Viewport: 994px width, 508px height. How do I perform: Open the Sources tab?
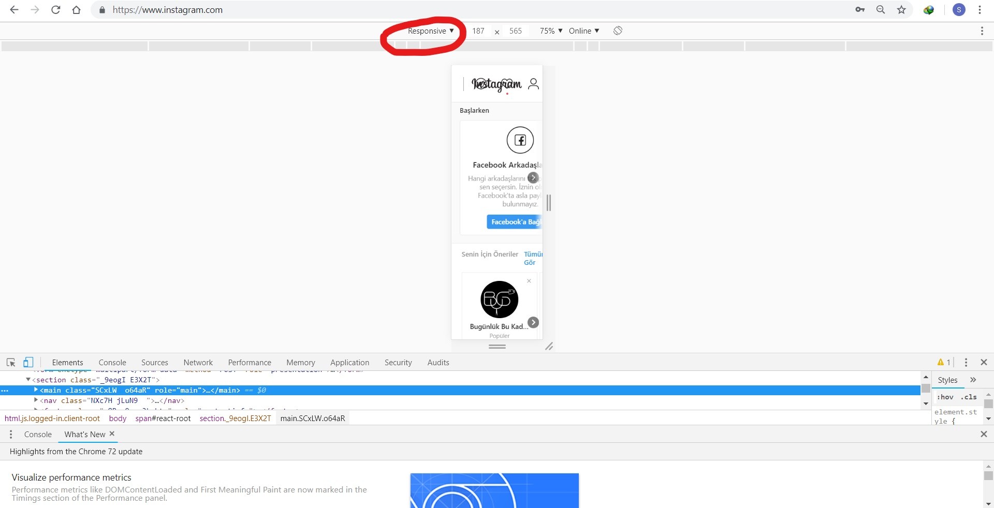coord(154,362)
